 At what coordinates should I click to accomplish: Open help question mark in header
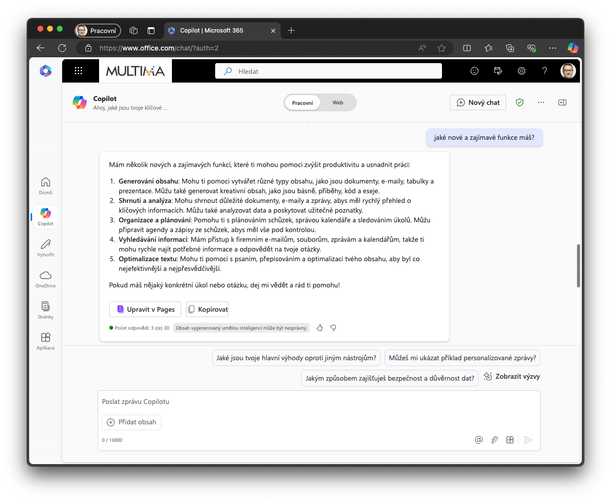(x=545, y=71)
